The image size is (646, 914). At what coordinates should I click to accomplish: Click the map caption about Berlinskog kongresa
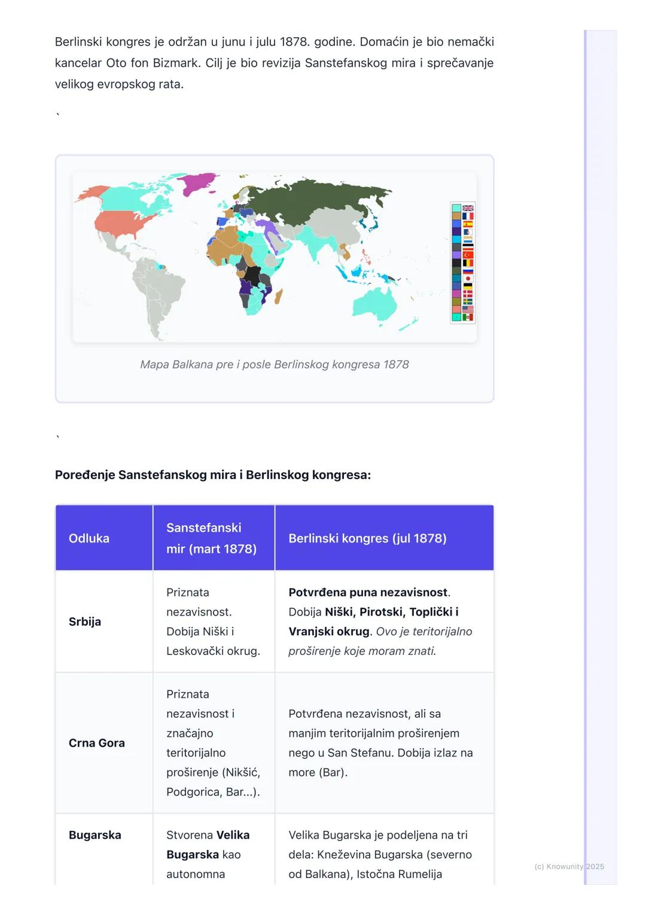275,364
